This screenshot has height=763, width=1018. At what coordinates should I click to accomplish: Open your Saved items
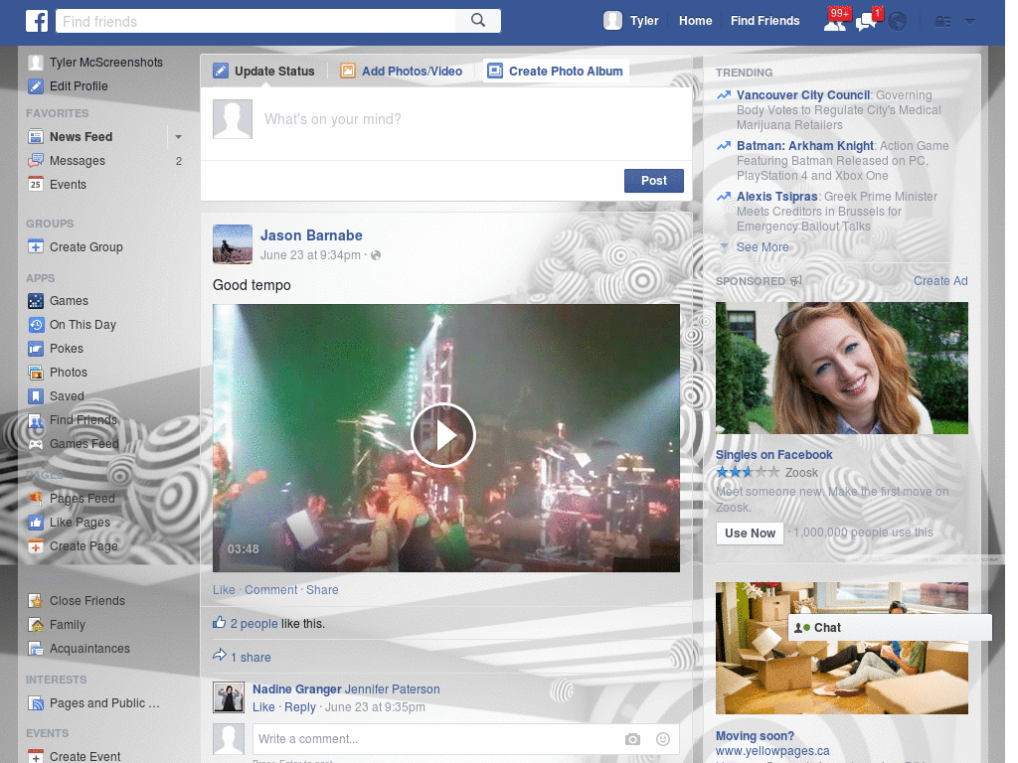coord(67,395)
